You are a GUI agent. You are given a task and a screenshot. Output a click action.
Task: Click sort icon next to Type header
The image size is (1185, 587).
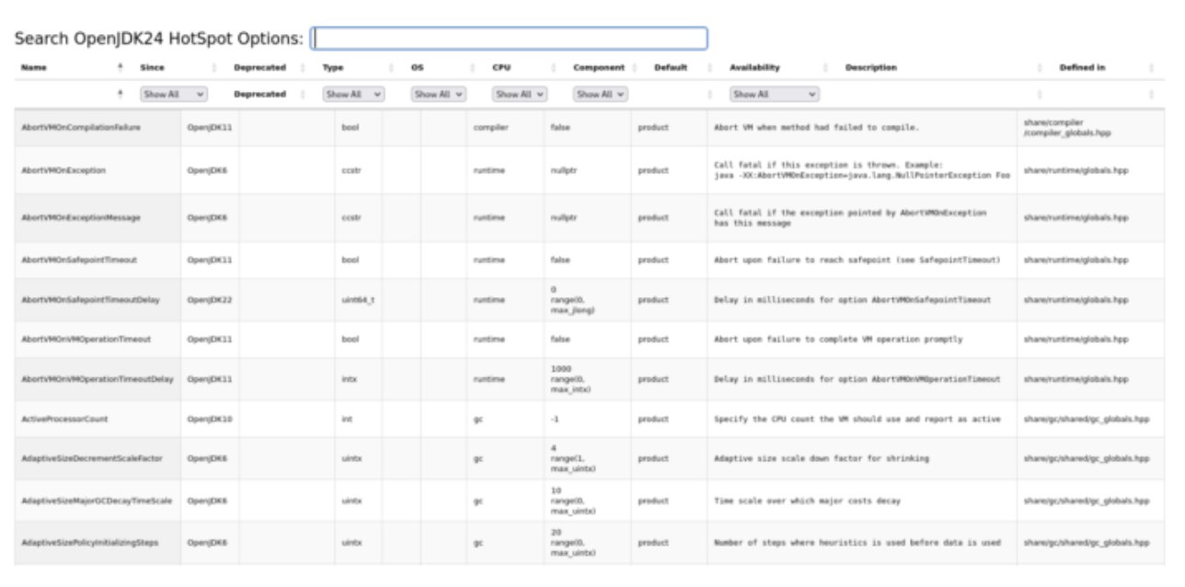pyautogui.click(x=391, y=67)
